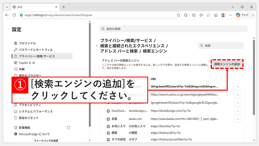This screenshot has height=146, width=259.
Task: Reload the settings page
Action: [x=14, y=15]
